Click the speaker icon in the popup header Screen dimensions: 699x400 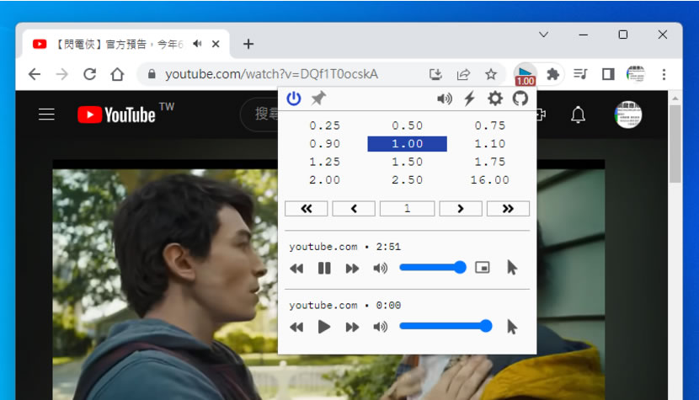coord(445,99)
